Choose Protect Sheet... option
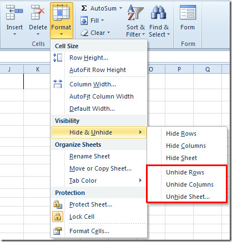232x242 pixels. (99, 204)
